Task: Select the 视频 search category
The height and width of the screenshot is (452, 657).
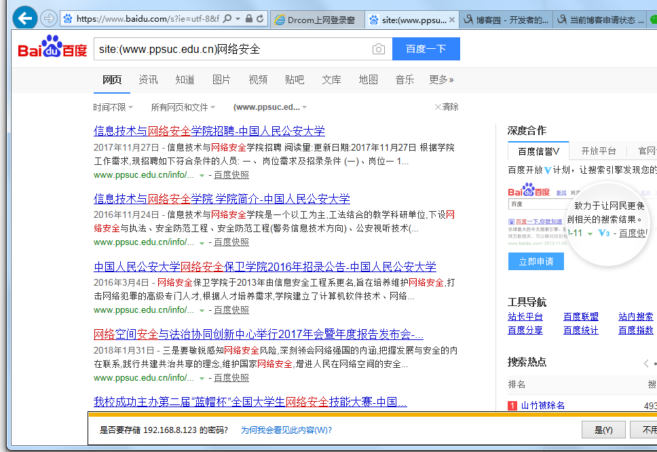Action: pyautogui.click(x=258, y=79)
